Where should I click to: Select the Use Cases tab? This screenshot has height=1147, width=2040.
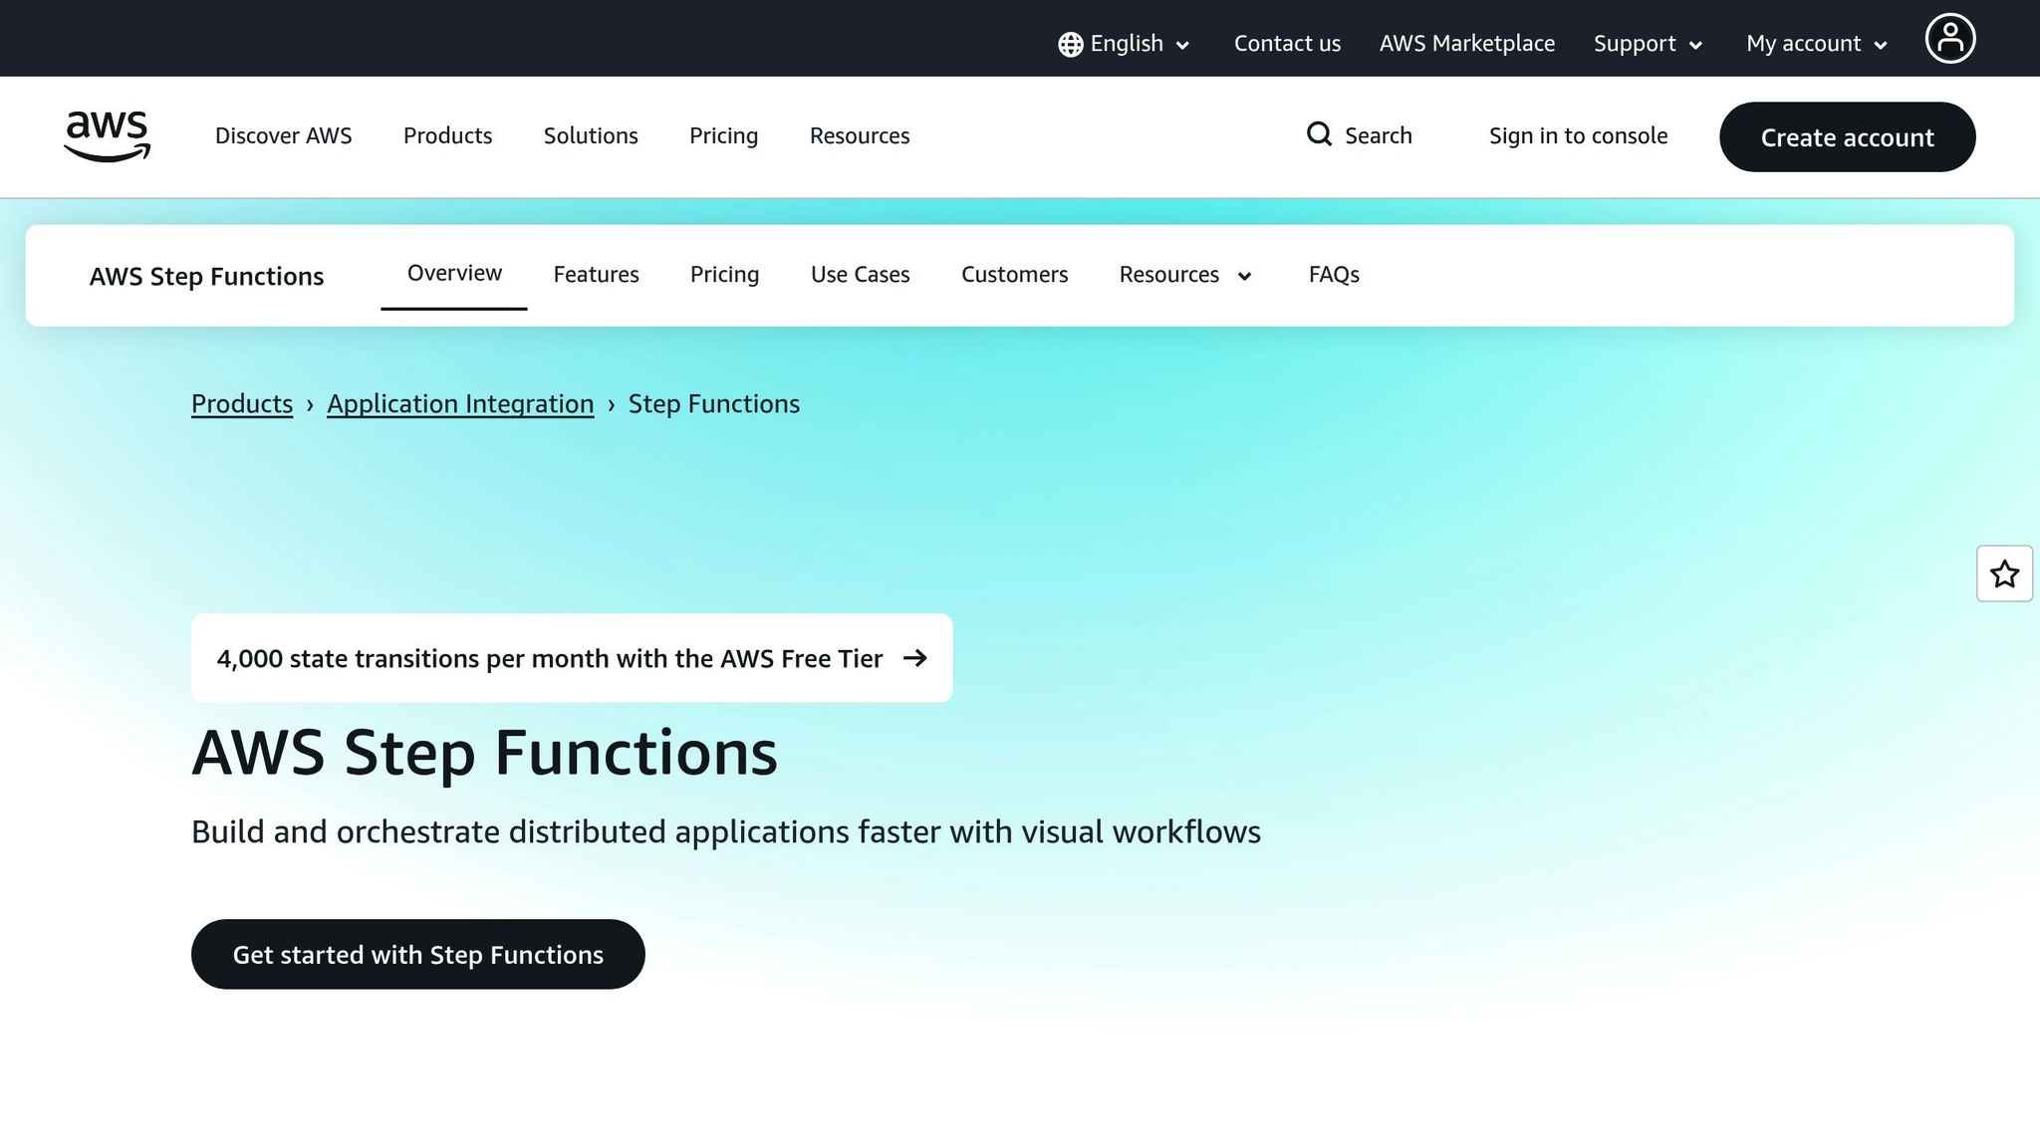(x=860, y=274)
